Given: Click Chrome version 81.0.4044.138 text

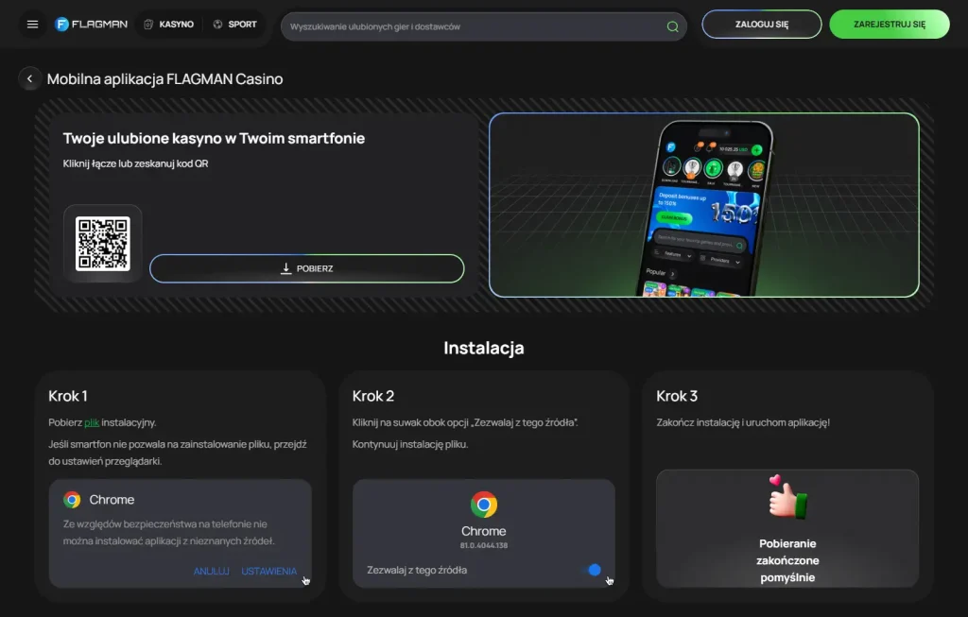Looking at the screenshot, I should [483, 545].
